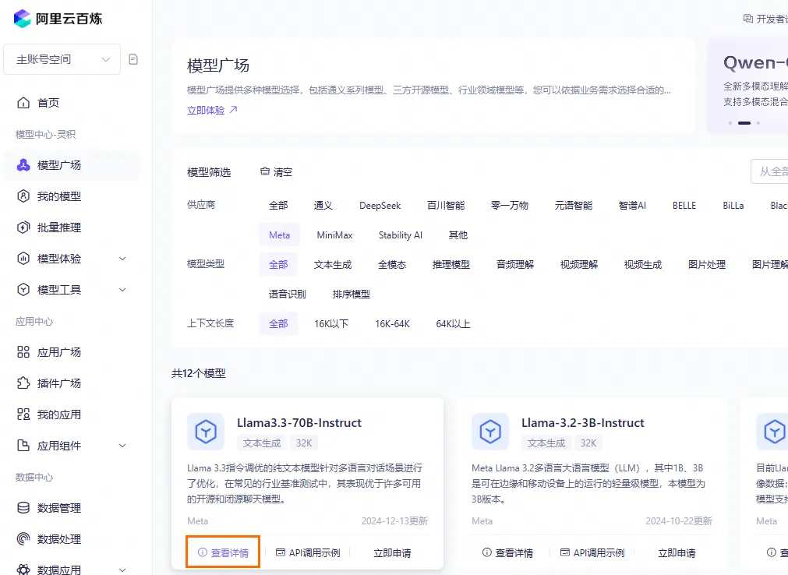Select the Meta supplier filter
The height and width of the screenshot is (575, 788).
click(279, 235)
